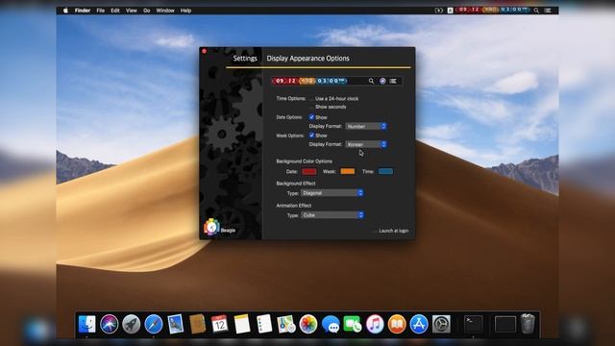
Task: Click red date widget in menu bar
Action: tap(469, 10)
